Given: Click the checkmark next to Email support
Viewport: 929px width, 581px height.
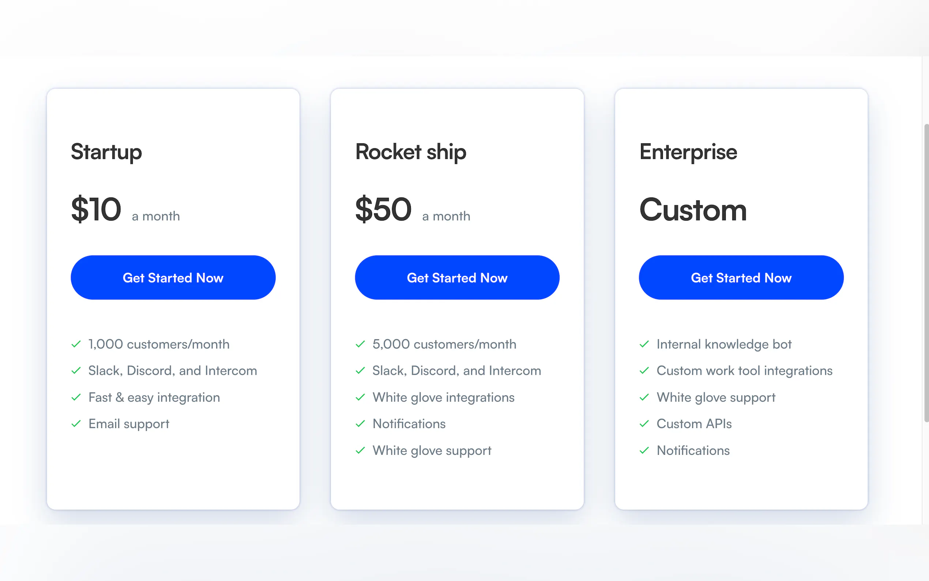Looking at the screenshot, I should click(76, 423).
